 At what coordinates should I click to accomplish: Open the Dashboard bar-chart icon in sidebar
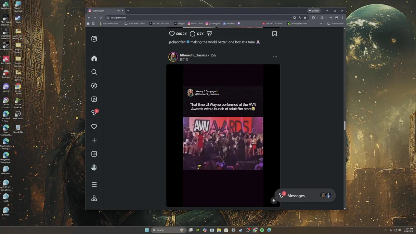pos(94,154)
